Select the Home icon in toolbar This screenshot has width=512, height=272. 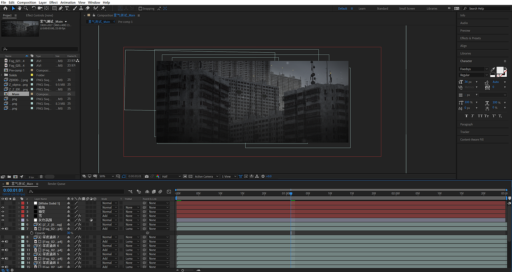[x=5, y=8]
